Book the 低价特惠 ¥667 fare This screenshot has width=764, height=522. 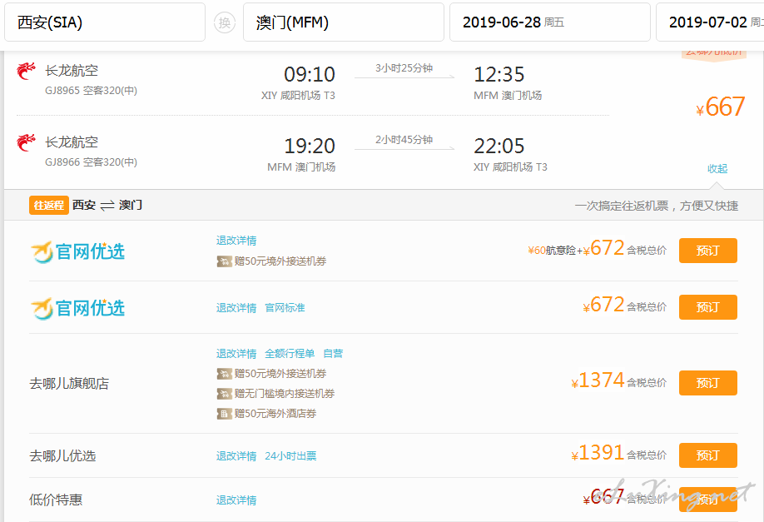pyautogui.click(x=708, y=499)
